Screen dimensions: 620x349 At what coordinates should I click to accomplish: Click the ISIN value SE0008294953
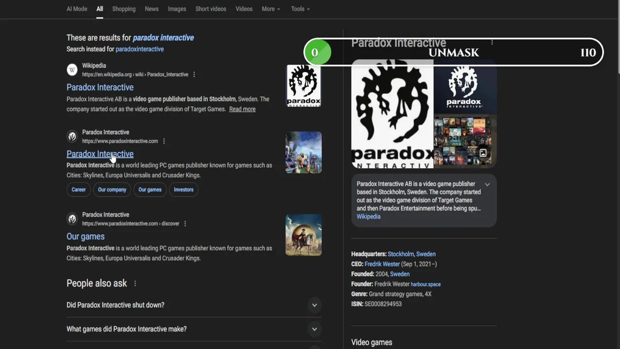coord(383,304)
